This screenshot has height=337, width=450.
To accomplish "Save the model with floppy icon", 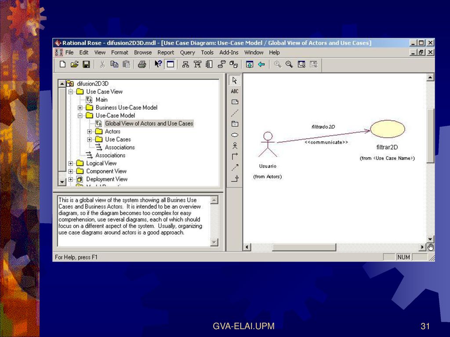I will pos(86,65).
